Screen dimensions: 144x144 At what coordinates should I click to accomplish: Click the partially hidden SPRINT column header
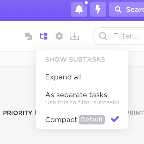pos(136,113)
